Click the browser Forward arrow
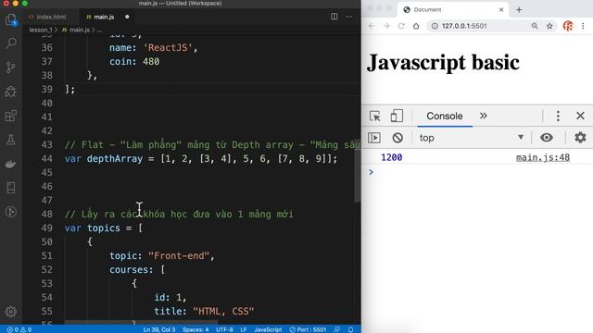The image size is (593, 333). pos(386,26)
